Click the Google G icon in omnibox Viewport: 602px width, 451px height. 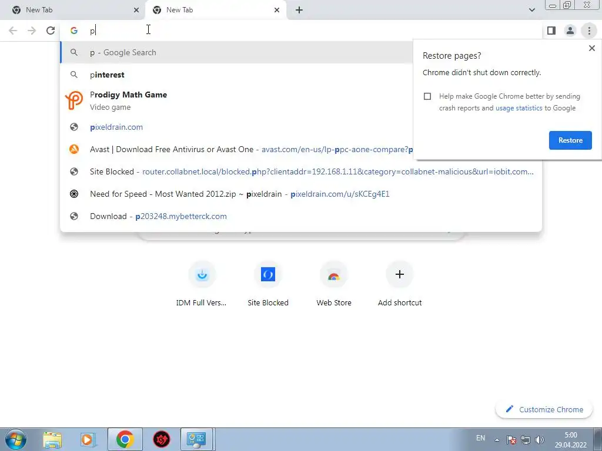[x=74, y=31]
